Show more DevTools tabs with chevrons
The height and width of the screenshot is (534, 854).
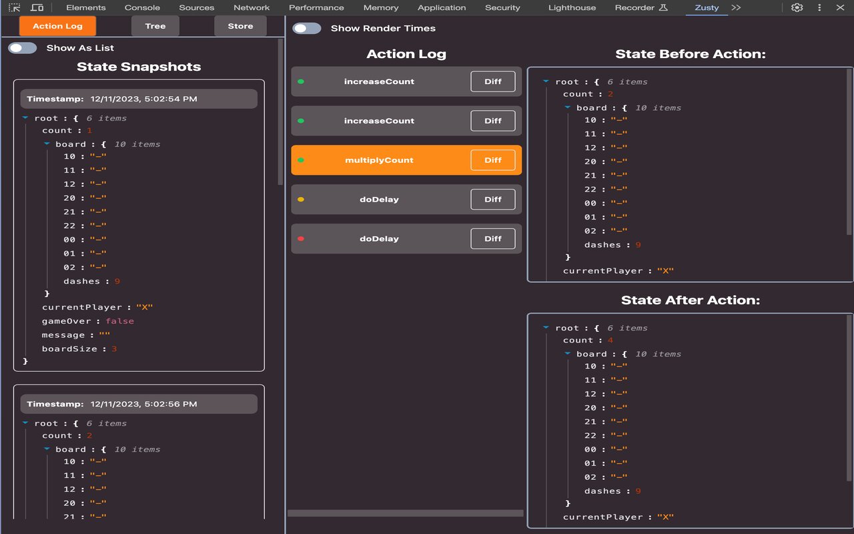click(736, 7)
